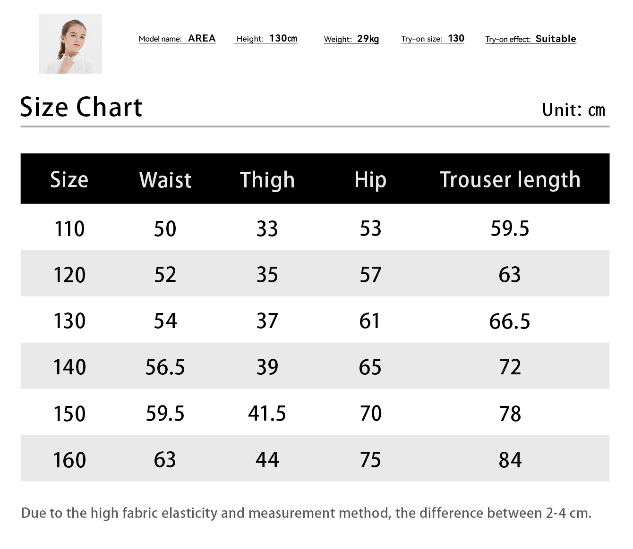The width and height of the screenshot is (633, 549).
Task: Select the Waist column header
Action: [165, 180]
